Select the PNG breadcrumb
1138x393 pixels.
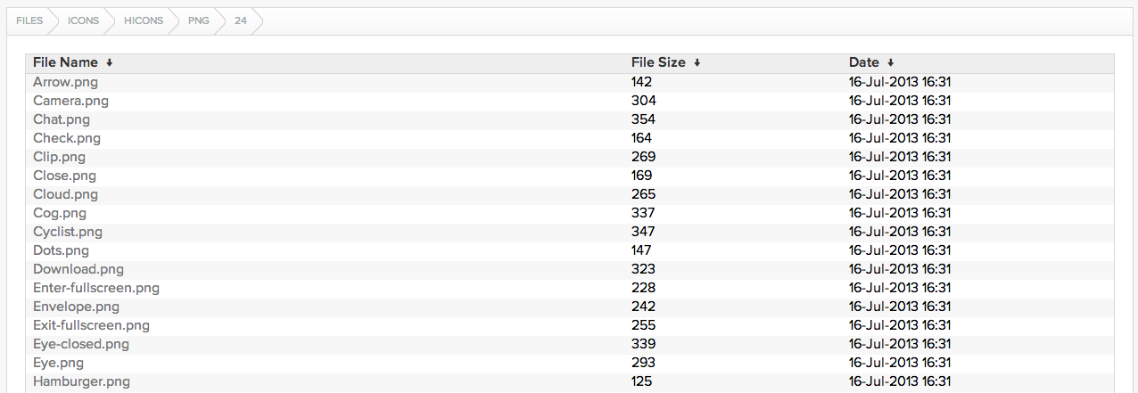pos(199,20)
